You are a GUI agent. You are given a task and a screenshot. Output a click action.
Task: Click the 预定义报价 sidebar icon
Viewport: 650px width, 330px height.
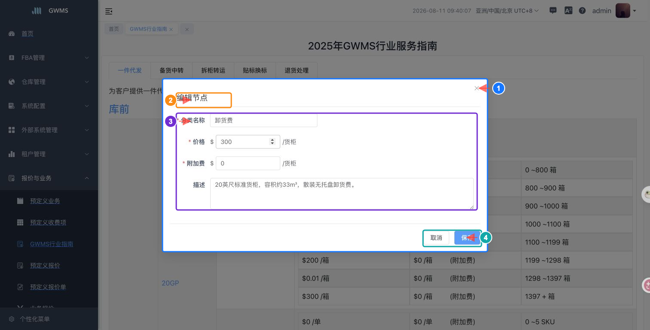click(x=20, y=265)
